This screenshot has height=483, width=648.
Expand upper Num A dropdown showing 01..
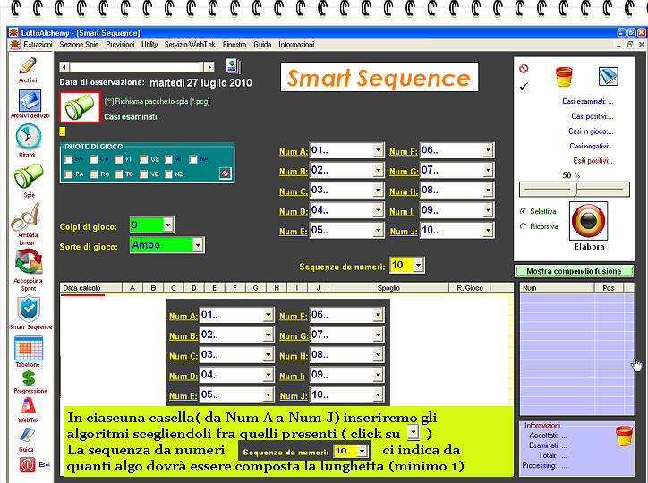pyautogui.click(x=378, y=150)
